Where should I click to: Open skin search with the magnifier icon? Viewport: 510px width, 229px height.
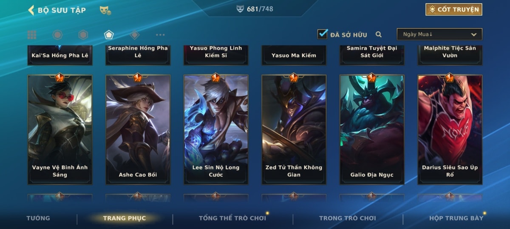pyautogui.click(x=378, y=35)
